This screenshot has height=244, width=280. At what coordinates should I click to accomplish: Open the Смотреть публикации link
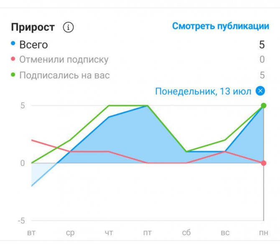tap(221, 26)
